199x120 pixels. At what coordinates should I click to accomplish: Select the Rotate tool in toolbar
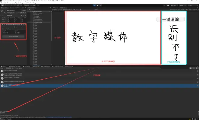click(x=8, y=5)
